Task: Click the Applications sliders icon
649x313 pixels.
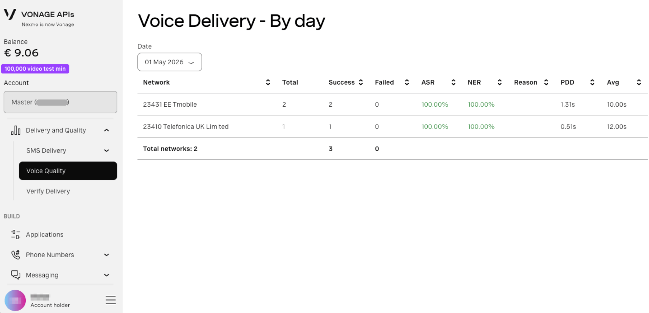Action: click(16, 234)
